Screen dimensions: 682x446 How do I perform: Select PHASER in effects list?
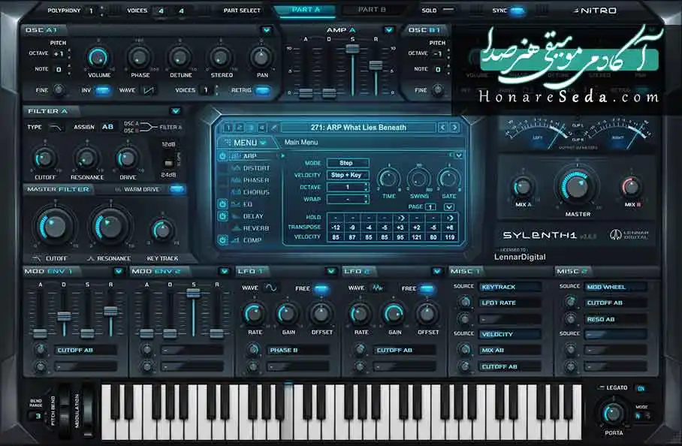coord(256,180)
